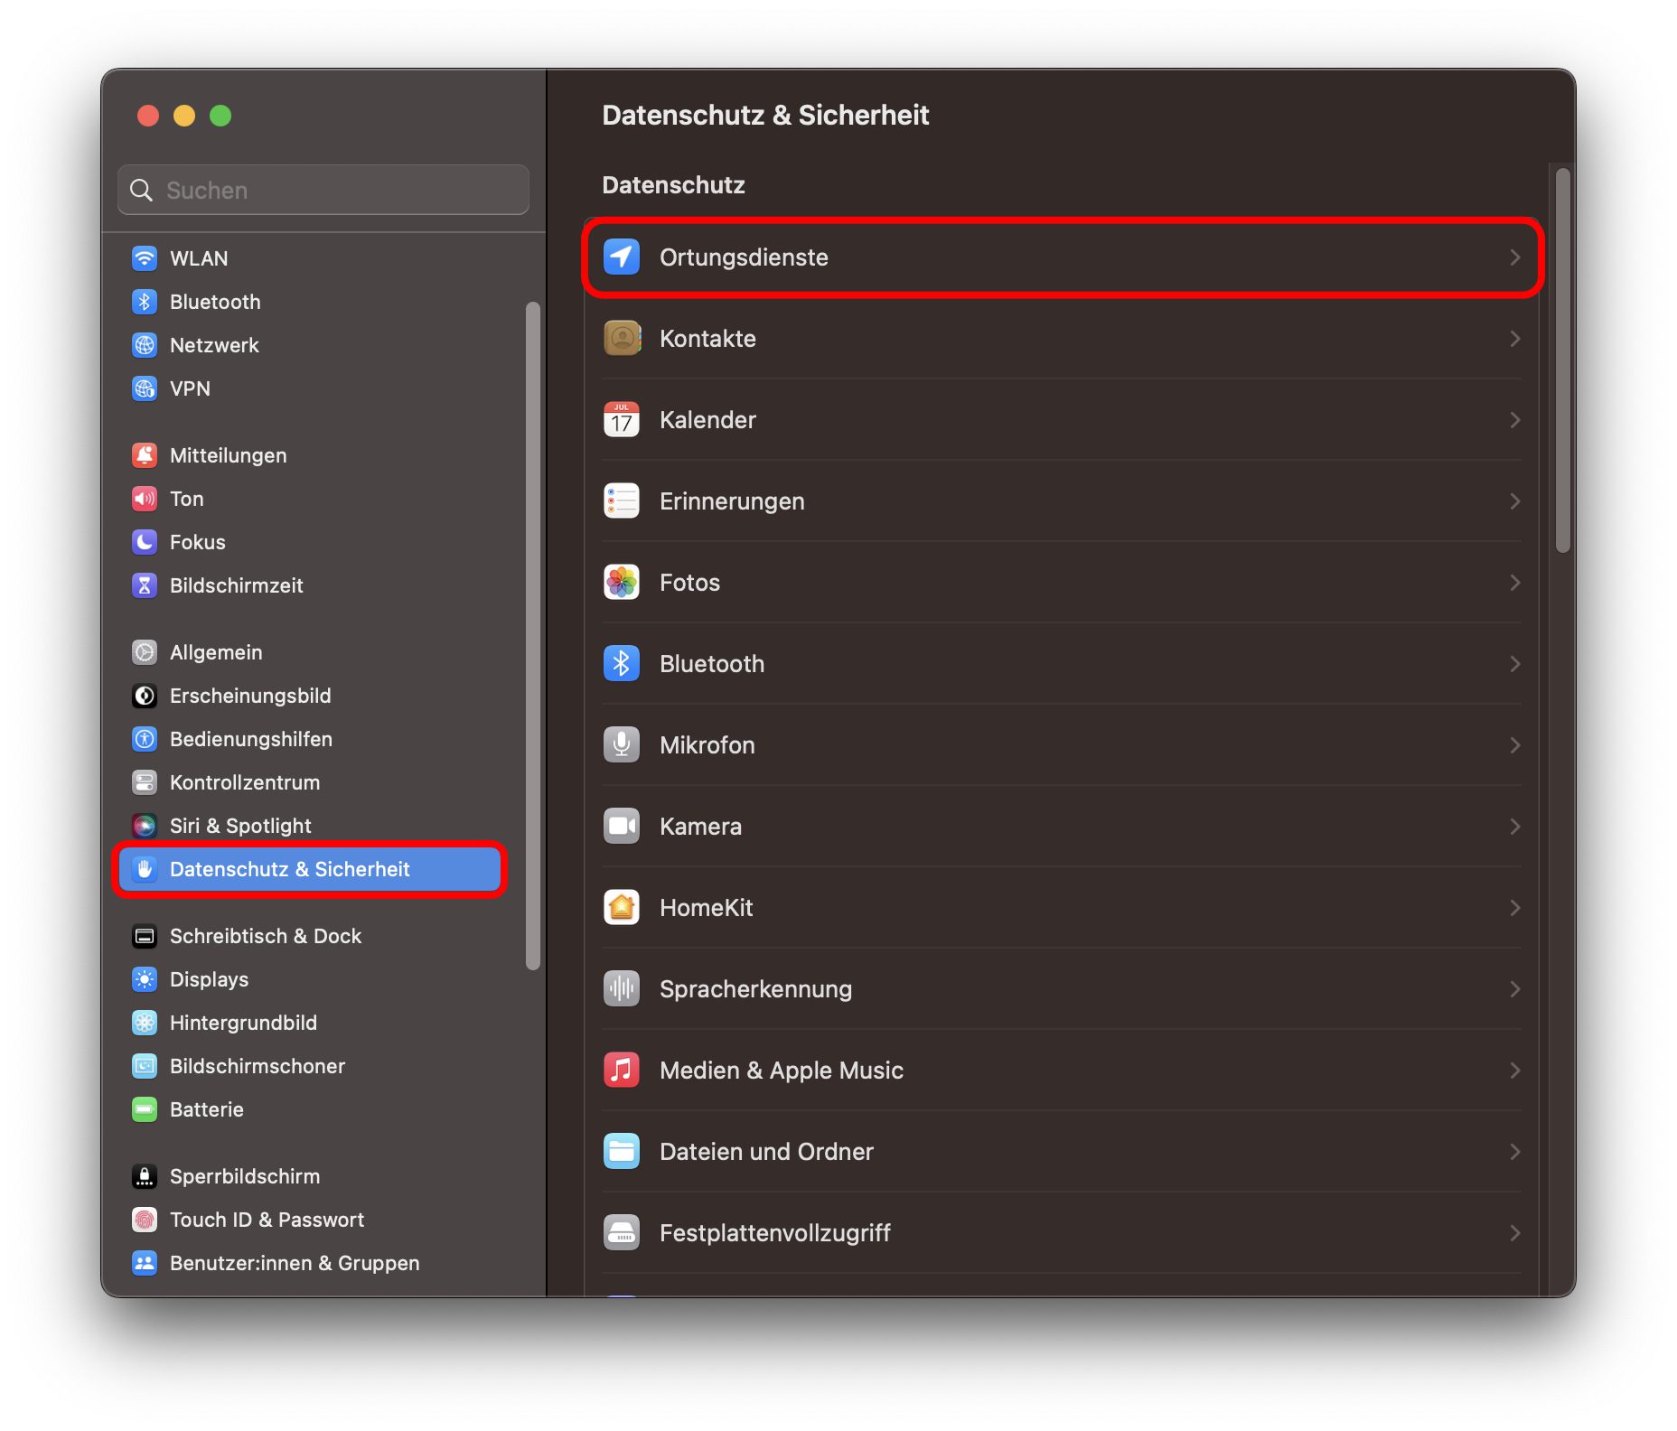Open the Bluetooth privacy row label
This screenshot has height=1431, width=1677.
[x=711, y=664]
